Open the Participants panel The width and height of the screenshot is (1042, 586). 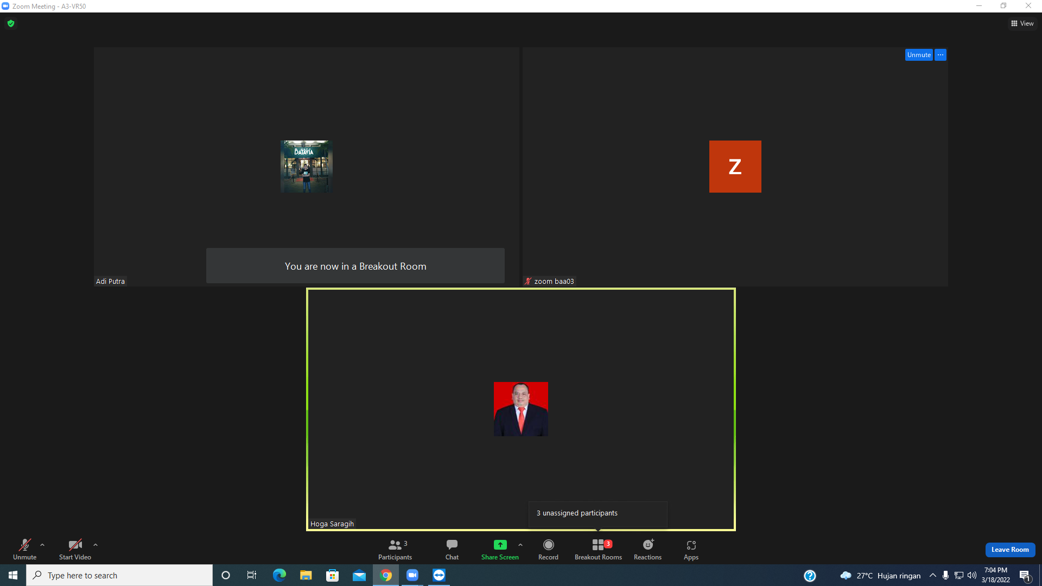click(x=395, y=549)
